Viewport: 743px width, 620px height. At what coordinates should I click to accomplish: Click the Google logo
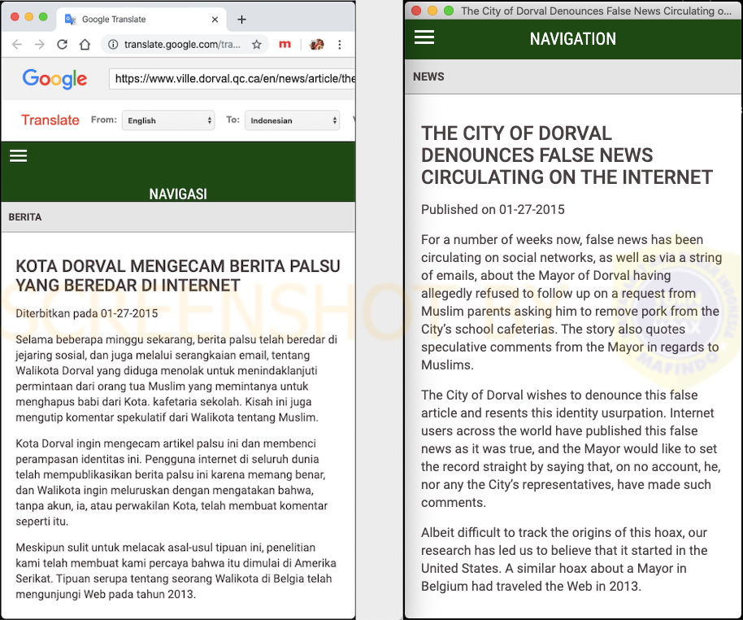click(x=54, y=79)
